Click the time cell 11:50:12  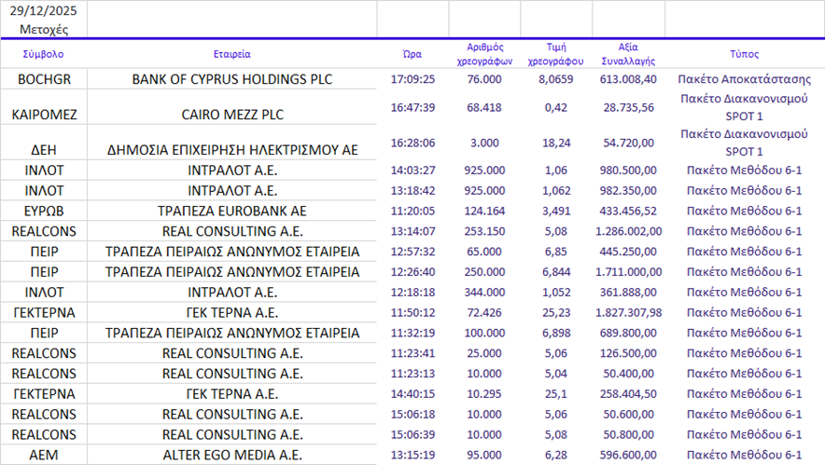(x=412, y=312)
